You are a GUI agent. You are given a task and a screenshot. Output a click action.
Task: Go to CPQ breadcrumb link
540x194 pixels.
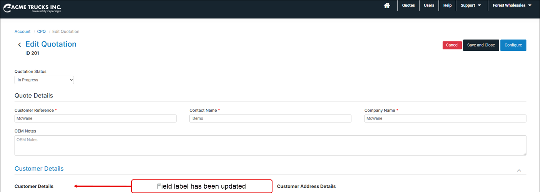tap(41, 32)
